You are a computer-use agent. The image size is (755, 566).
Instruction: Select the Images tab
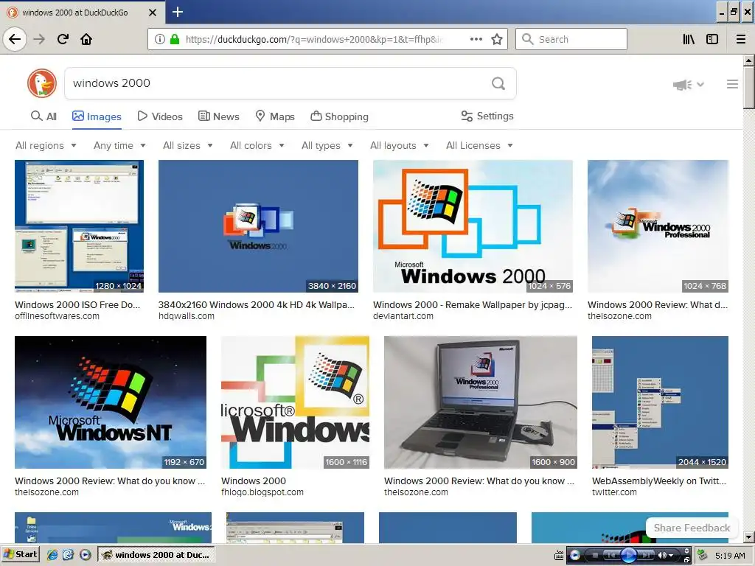[97, 116]
